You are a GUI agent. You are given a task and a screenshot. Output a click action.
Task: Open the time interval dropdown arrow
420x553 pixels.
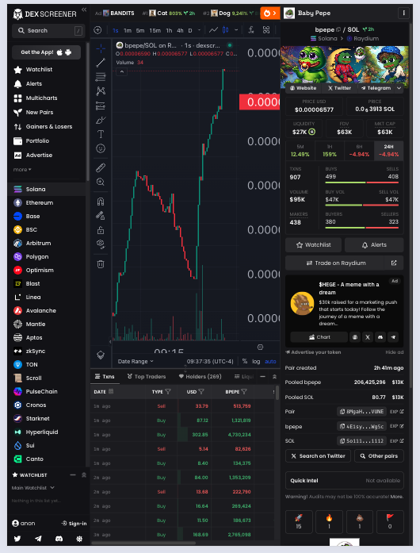coord(200,30)
